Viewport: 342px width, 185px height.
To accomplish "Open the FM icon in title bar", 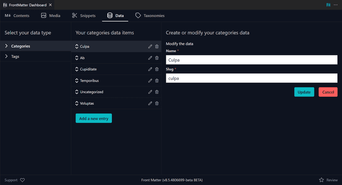I will pyautogui.click(x=328, y=5).
